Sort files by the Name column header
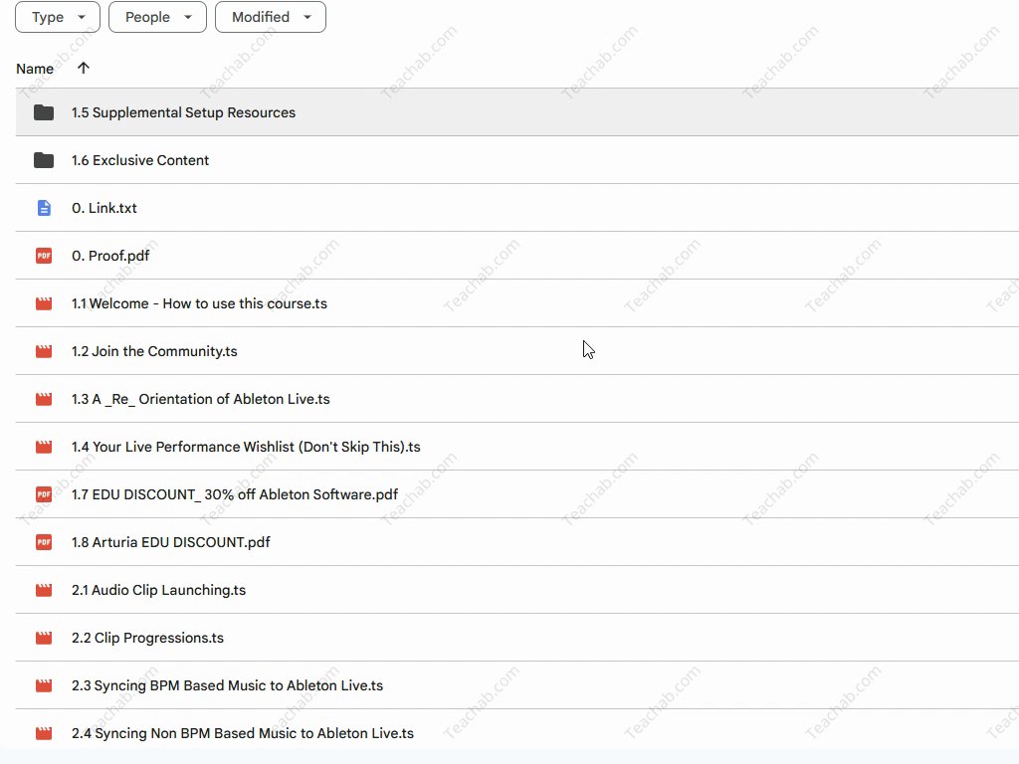Image resolution: width=1019 pixels, height=764 pixels. [35, 69]
